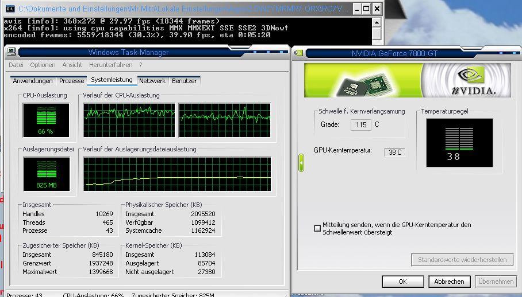The image size is (522, 297).
Task: Click the Grenzwert value 1937248
Action: [101, 263]
